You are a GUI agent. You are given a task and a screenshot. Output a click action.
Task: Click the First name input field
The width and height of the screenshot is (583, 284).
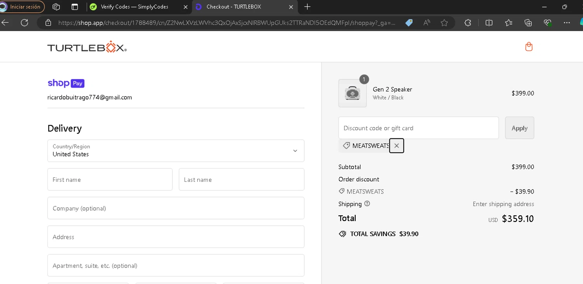[110, 179]
